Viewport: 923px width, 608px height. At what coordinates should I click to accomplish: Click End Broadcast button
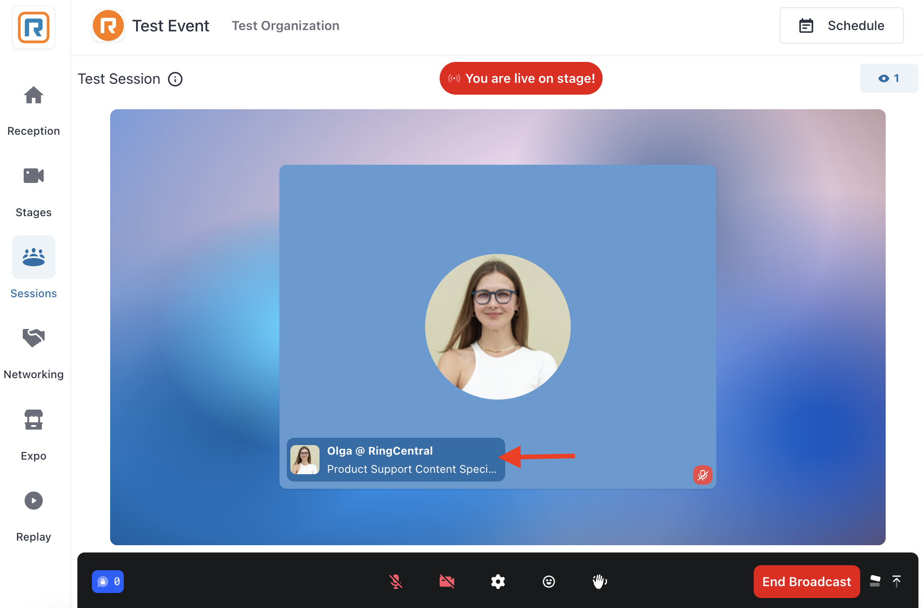click(x=806, y=581)
